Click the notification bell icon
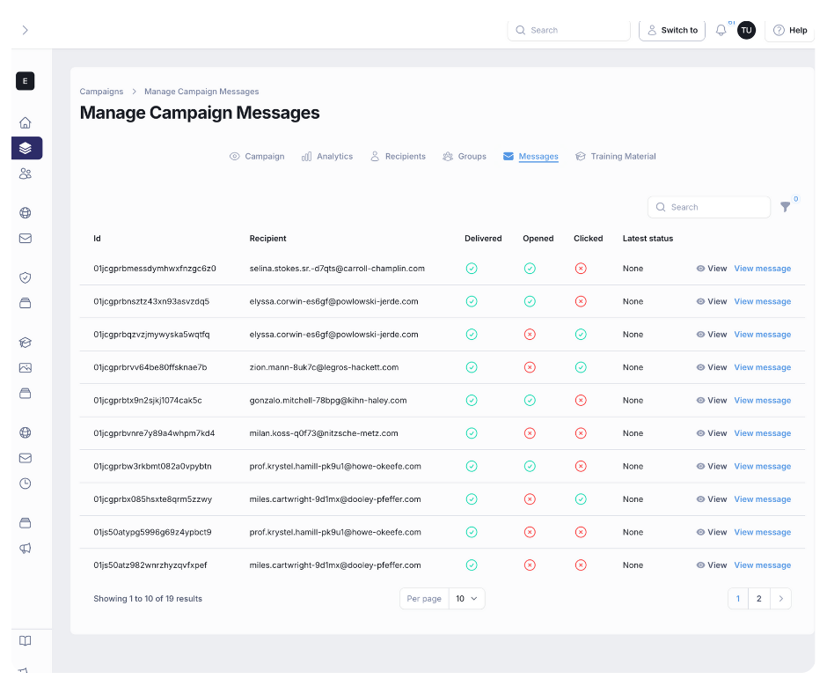 [721, 30]
